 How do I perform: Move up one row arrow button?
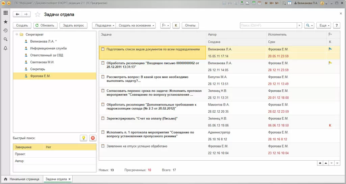[x=326, y=163]
